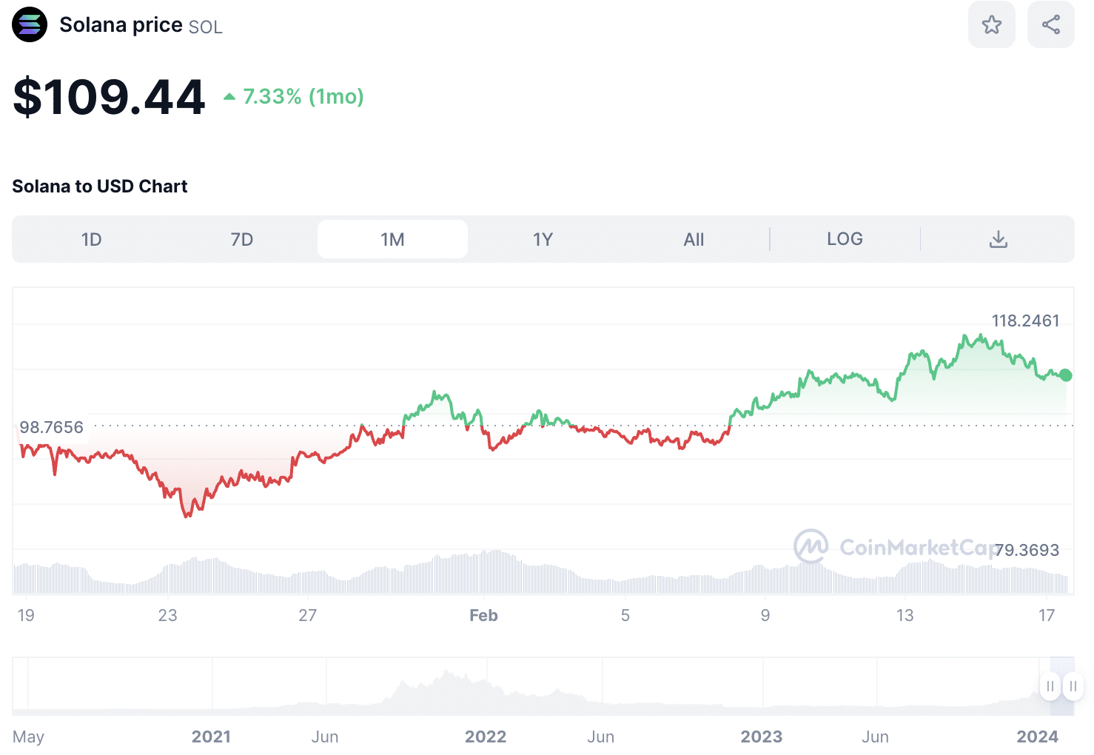Click the star watchlist icon
Viewport: 1094px width, 755px height.
pyautogui.click(x=991, y=24)
